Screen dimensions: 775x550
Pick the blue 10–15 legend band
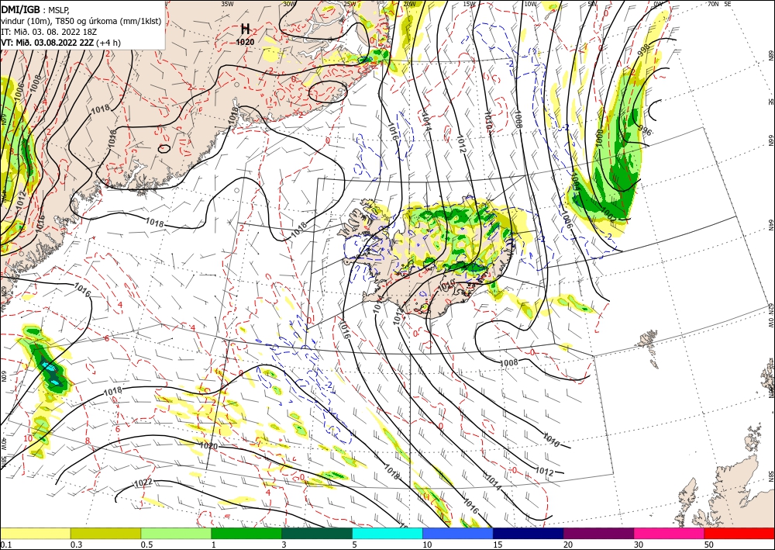click(458, 533)
